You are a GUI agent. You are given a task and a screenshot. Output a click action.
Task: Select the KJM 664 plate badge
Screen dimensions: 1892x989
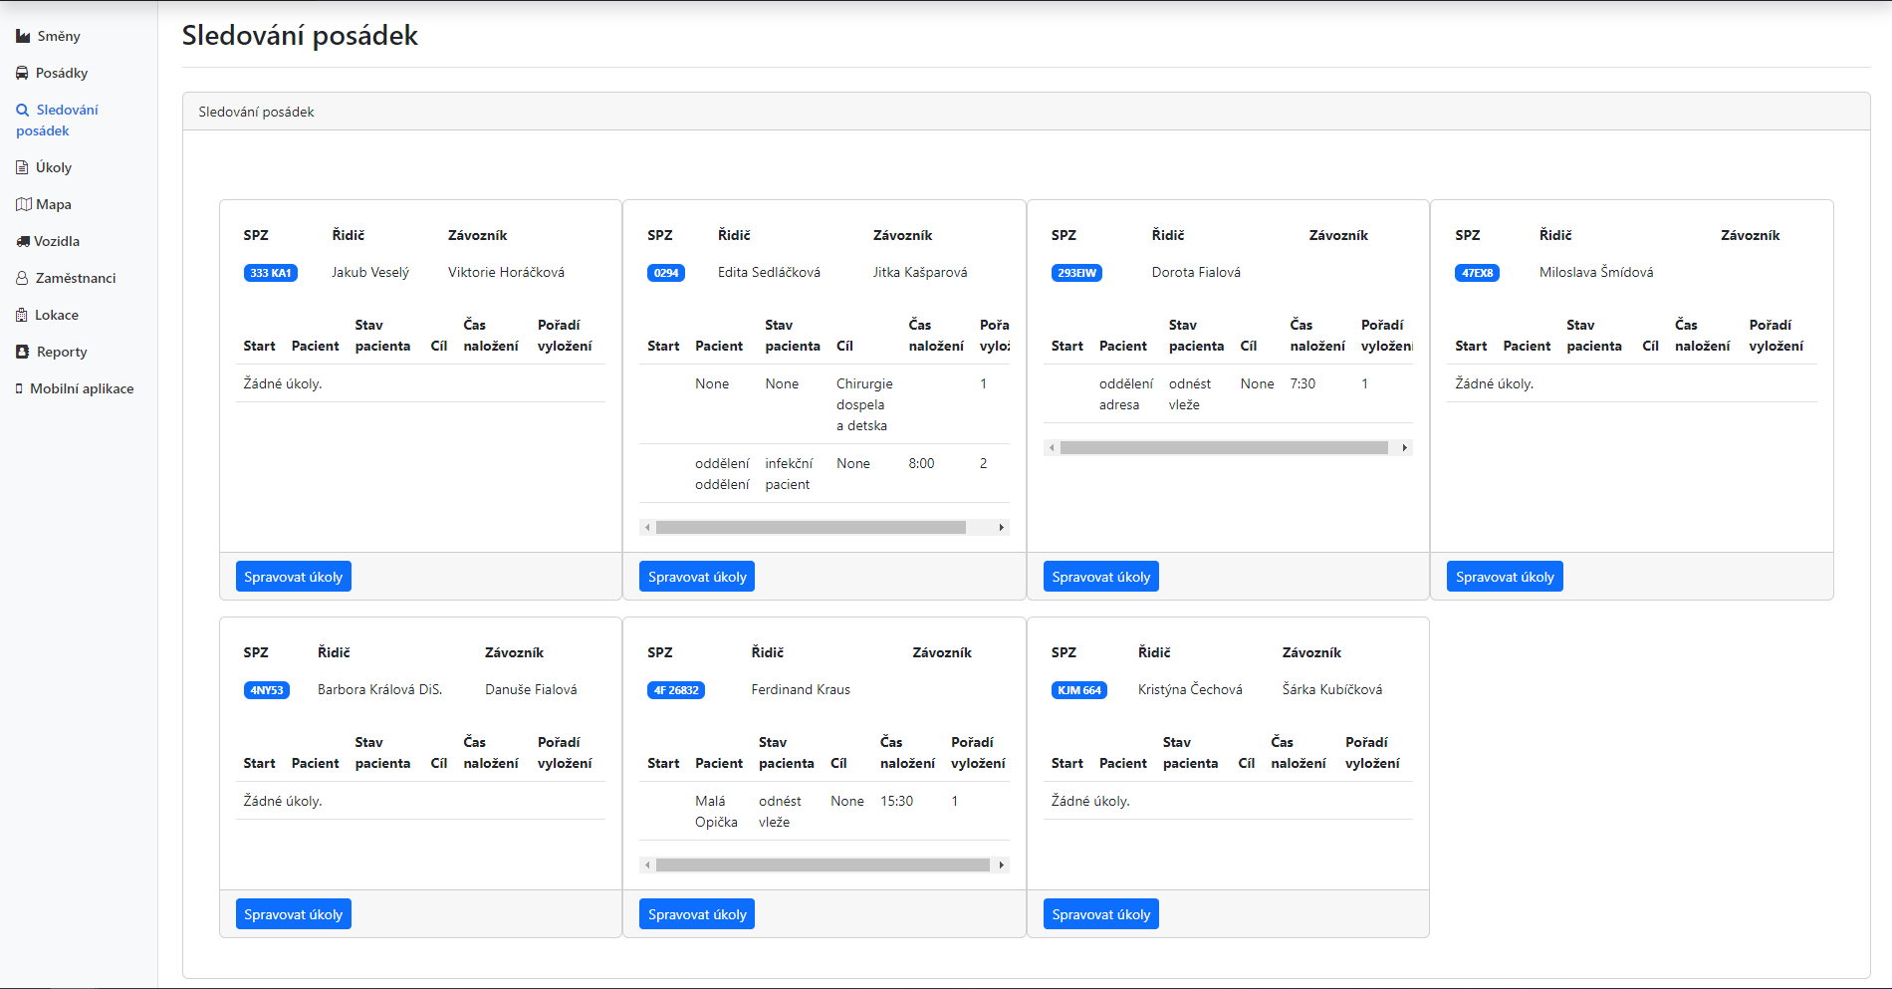pos(1078,690)
